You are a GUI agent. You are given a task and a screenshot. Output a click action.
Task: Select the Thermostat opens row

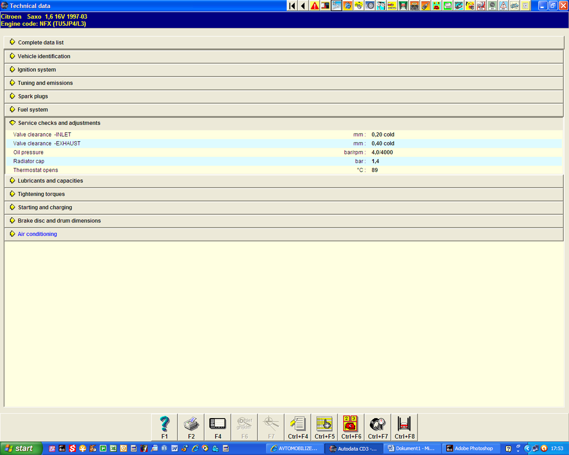tap(284, 170)
